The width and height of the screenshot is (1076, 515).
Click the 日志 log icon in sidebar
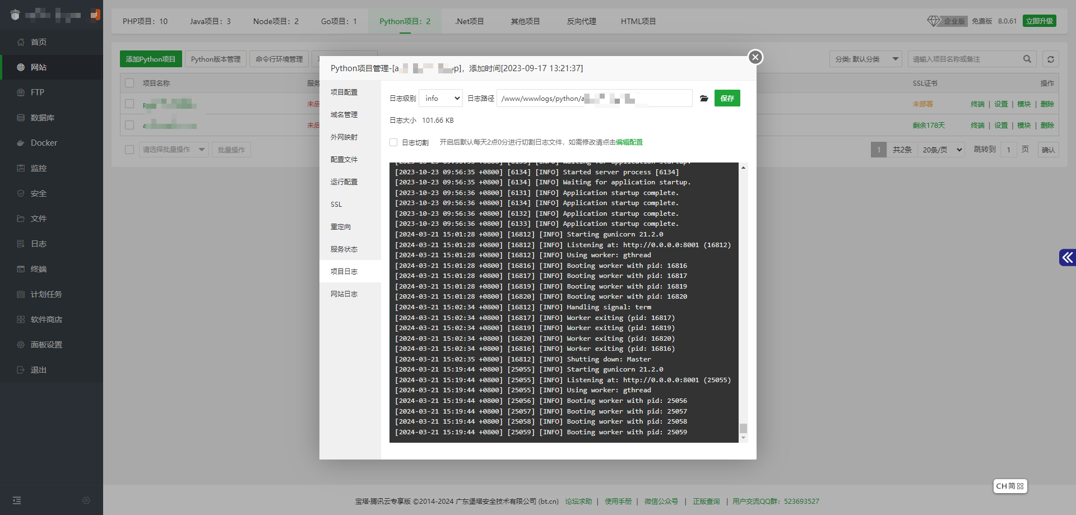click(21, 244)
